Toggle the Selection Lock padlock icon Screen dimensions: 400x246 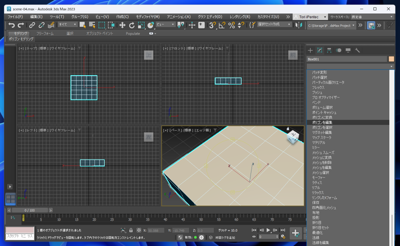tap(131, 230)
